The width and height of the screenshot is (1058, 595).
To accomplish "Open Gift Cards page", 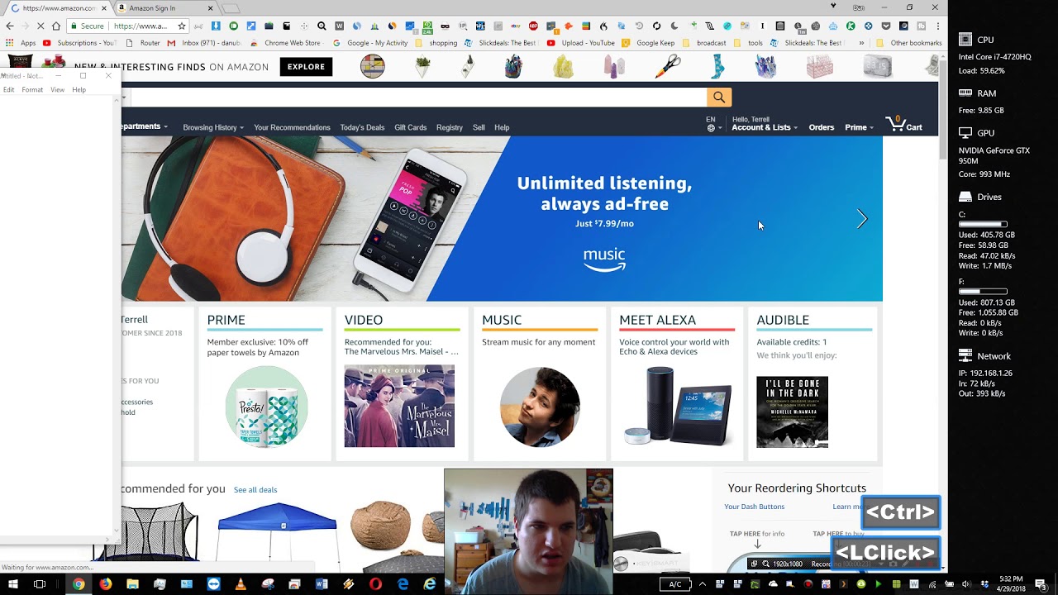I will coord(410,127).
